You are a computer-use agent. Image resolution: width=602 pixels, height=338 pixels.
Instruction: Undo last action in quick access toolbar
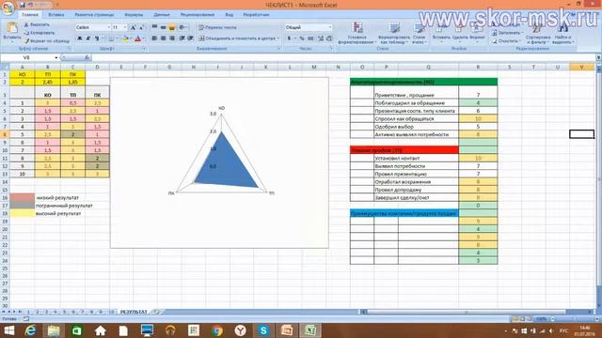coord(31,5)
